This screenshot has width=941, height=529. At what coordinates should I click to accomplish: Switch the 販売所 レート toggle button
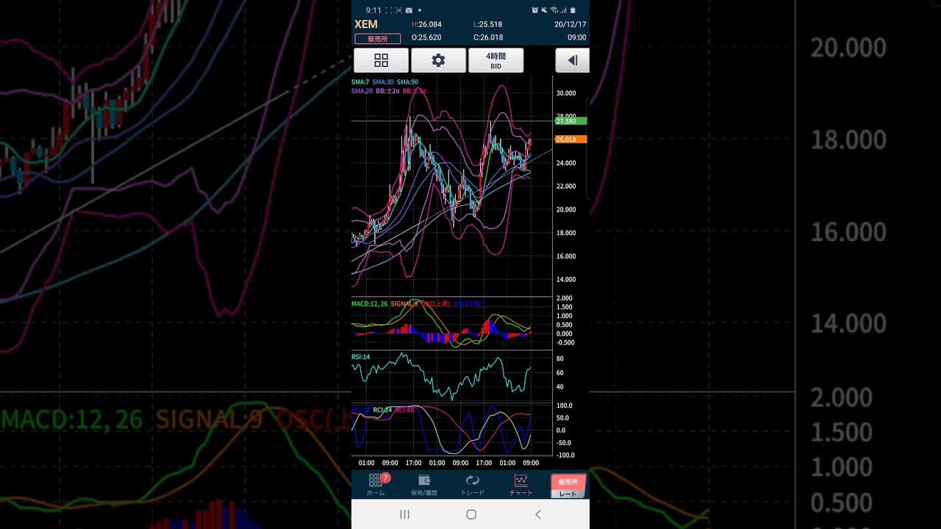click(x=569, y=486)
